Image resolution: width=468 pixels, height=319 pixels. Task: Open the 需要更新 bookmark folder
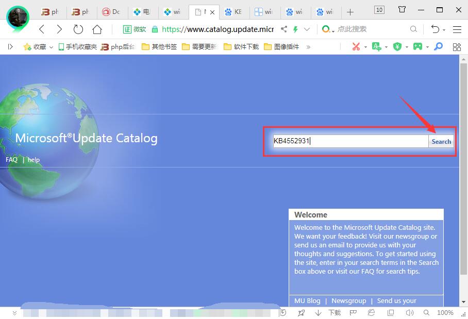(x=199, y=46)
